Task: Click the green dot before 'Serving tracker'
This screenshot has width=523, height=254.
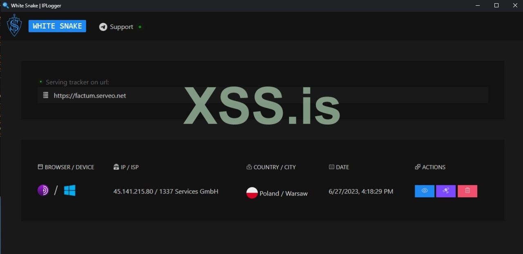Action: 40,82
